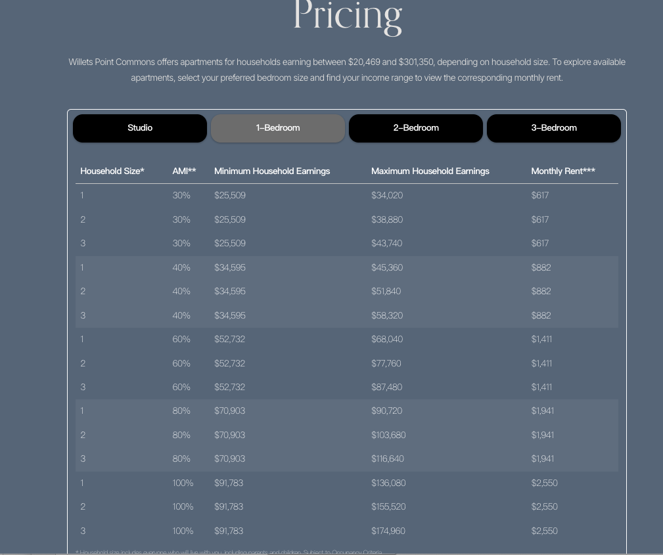Click the Maximum Household Earnings header
Screen dimensions: 663x555
tap(430, 171)
